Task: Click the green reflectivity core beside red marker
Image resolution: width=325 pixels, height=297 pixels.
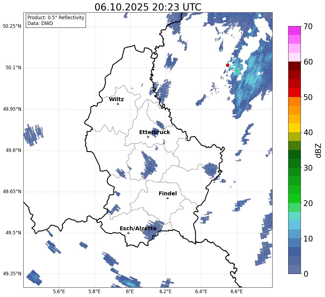Action: click(237, 71)
